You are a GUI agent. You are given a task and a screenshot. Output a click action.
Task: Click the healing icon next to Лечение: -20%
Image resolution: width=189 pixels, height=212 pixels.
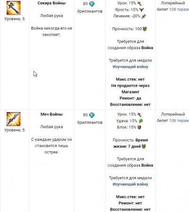pyautogui.click(x=143, y=16)
